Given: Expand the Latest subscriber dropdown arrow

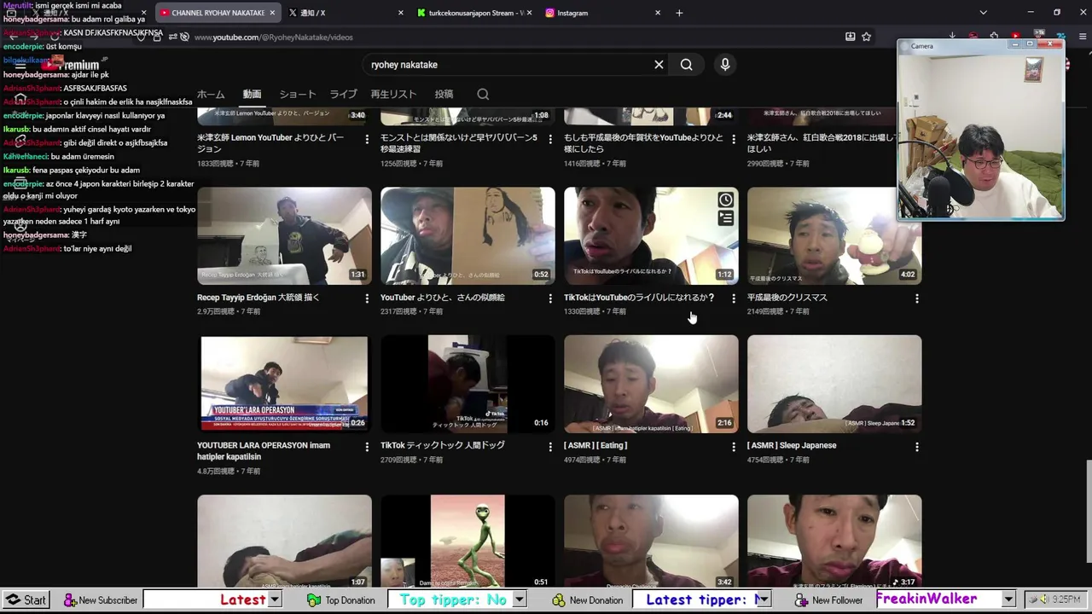Looking at the screenshot, I should click(275, 600).
